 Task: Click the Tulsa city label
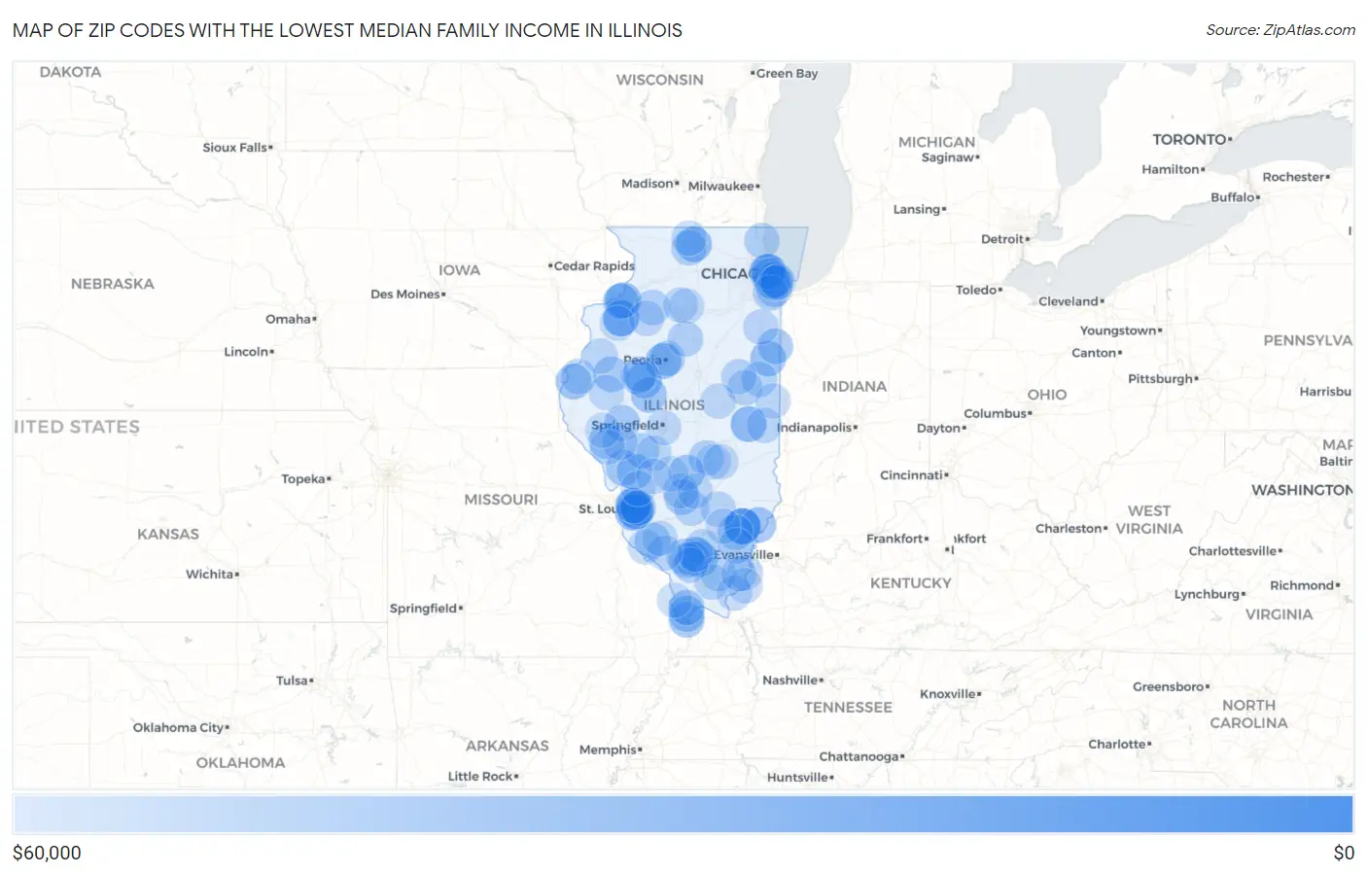pyautogui.click(x=295, y=681)
